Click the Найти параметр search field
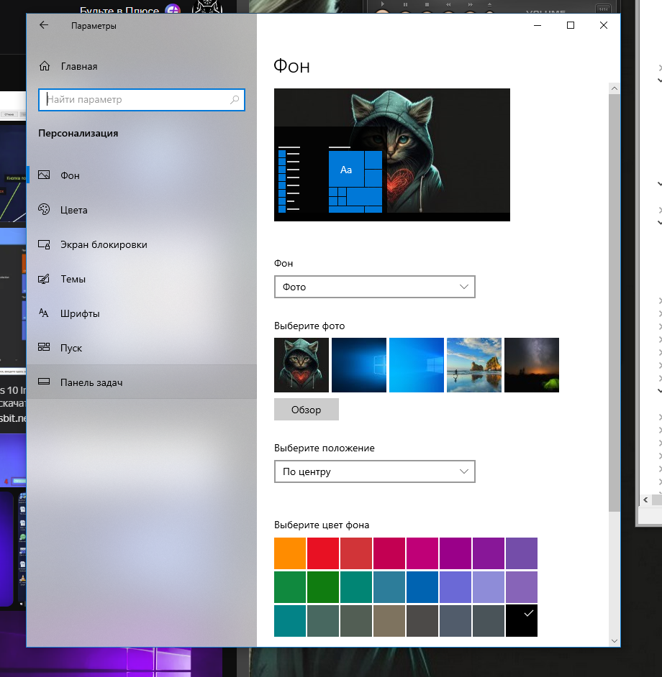The width and height of the screenshot is (662, 677). [x=141, y=100]
